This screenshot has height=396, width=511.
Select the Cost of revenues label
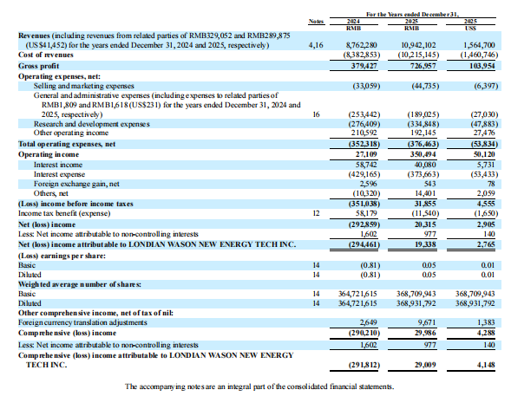pos(46,55)
